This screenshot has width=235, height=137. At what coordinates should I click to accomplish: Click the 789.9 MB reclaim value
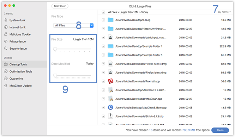[188, 130]
